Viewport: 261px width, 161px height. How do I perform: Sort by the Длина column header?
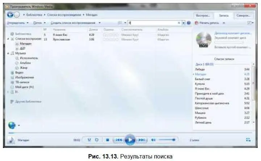[x=93, y=30]
